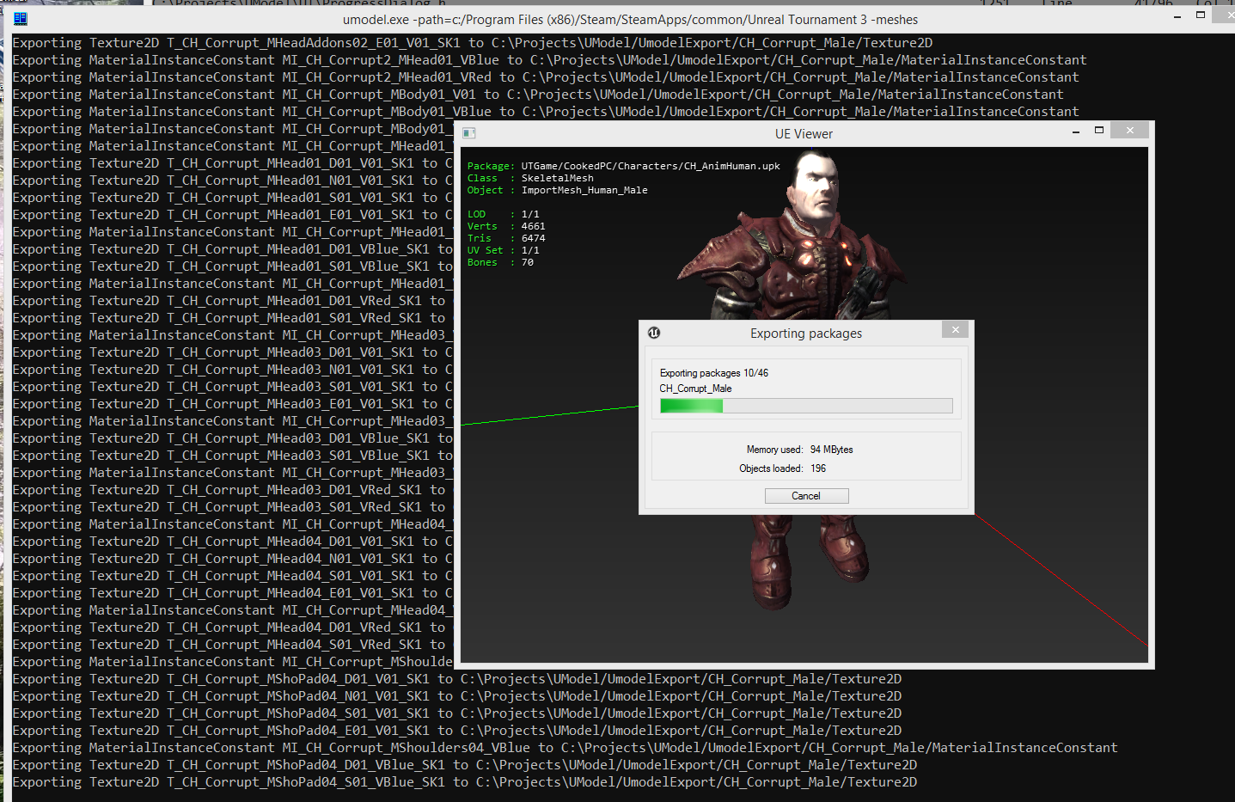The width and height of the screenshot is (1235, 802).
Task: Click console line T_CH_Corrupt_MHead04_S01_VRed_SK1
Action: click(232, 645)
